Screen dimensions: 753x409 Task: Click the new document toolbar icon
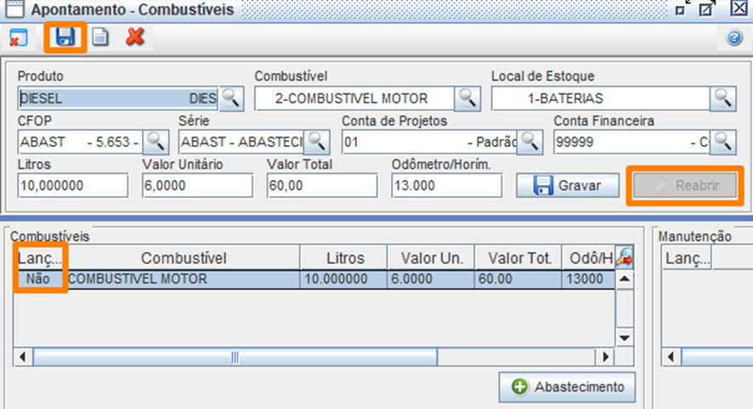point(100,37)
